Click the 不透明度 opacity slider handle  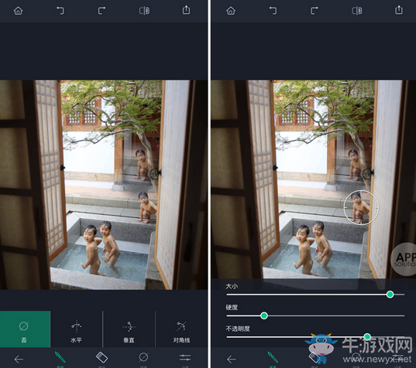point(367,337)
